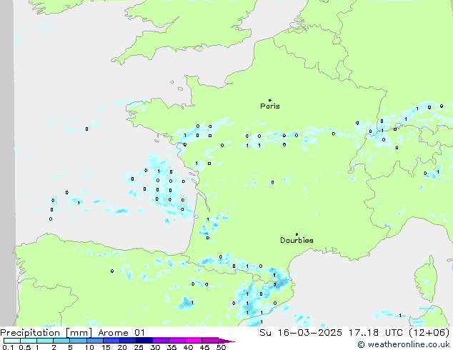Click the Paris city dot marker
This screenshot has width=453, height=350.
(270, 100)
